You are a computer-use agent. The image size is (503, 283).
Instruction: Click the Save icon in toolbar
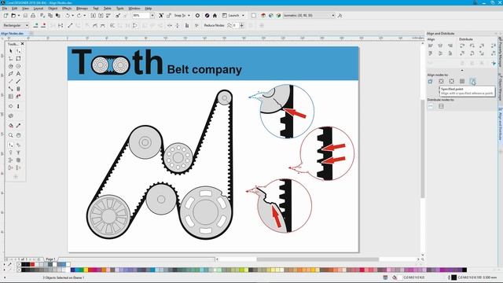coord(25,16)
